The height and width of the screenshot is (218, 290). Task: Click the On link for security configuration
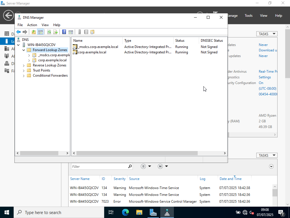(x=261, y=83)
